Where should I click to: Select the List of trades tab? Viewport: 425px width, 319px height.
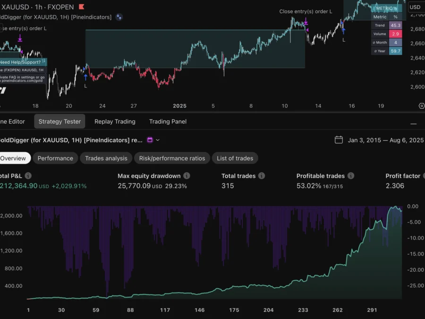pyautogui.click(x=235, y=158)
